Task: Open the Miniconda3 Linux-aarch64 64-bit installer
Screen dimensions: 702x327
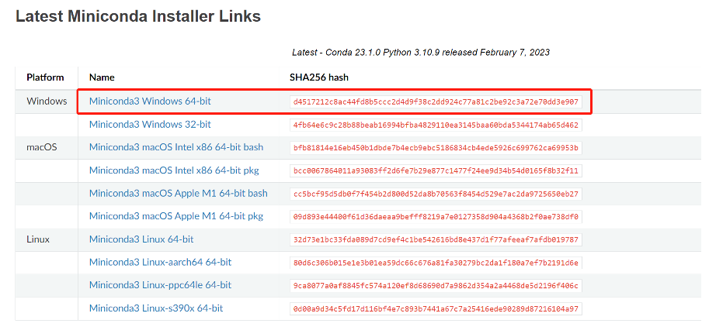Action: [x=160, y=263]
